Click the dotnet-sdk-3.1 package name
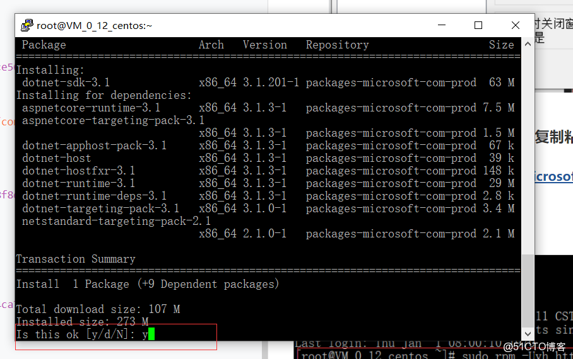The image size is (573, 359). pos(66,83)
